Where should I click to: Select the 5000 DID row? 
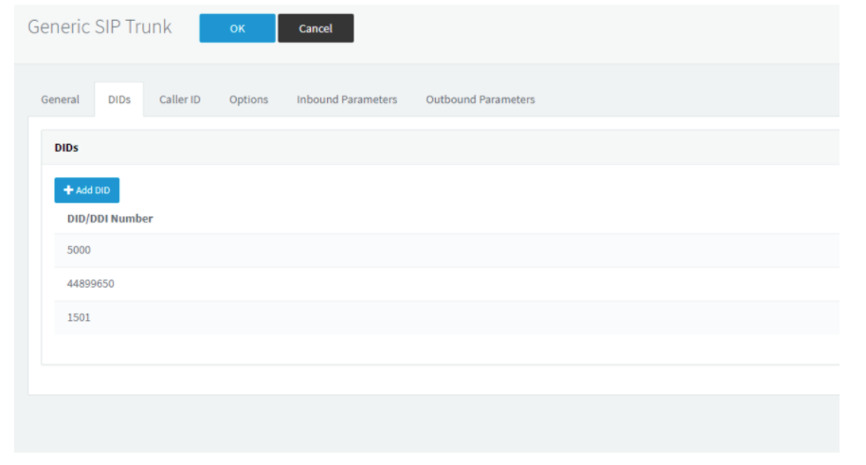(447, 250)
